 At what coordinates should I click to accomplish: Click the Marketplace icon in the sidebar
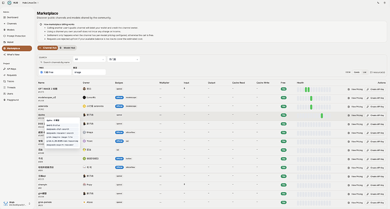coord(5,48)
